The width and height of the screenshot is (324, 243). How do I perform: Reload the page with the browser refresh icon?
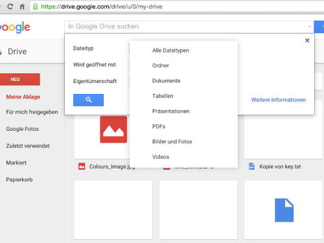click(10, 6)
